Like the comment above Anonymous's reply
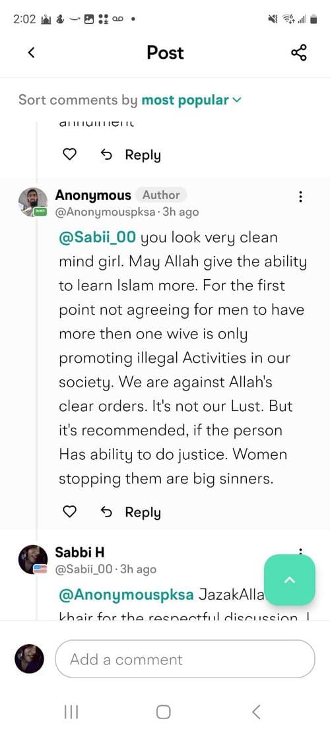Image resolution: width=330 pixels, height=733 pixels. (x=69, y=155)
